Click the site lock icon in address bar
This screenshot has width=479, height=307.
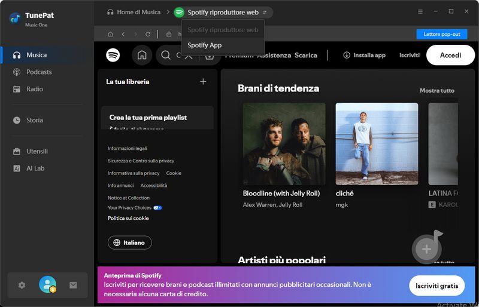[169, 34]
